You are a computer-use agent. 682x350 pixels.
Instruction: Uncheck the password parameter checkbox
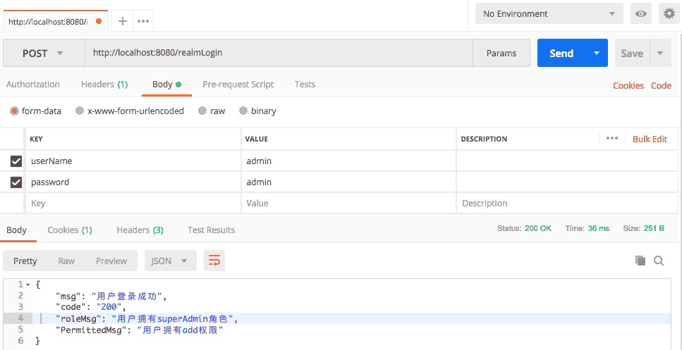16,182
